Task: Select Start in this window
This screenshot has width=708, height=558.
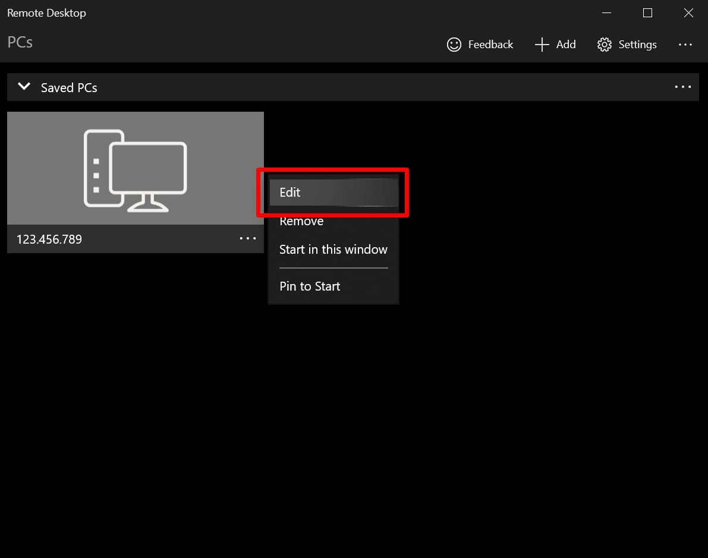Action: [x=333, y=249]
